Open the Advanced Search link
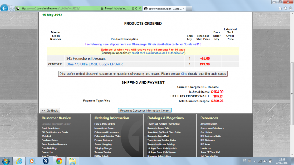This screenshot has height=165, width=294. [209, 124]
